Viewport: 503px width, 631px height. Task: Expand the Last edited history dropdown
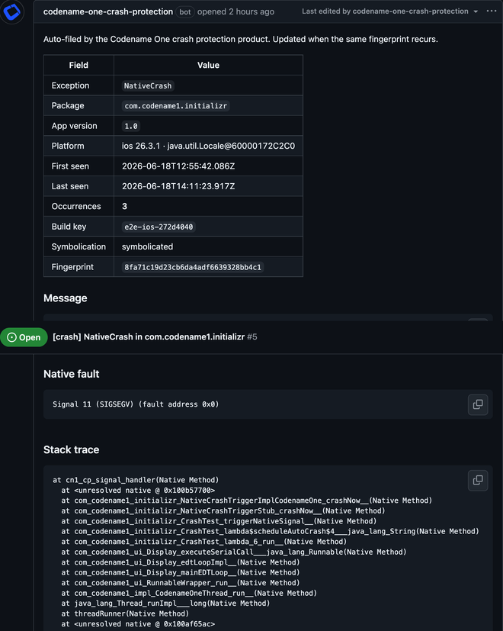pyautogui.click(x=476, y=11)
